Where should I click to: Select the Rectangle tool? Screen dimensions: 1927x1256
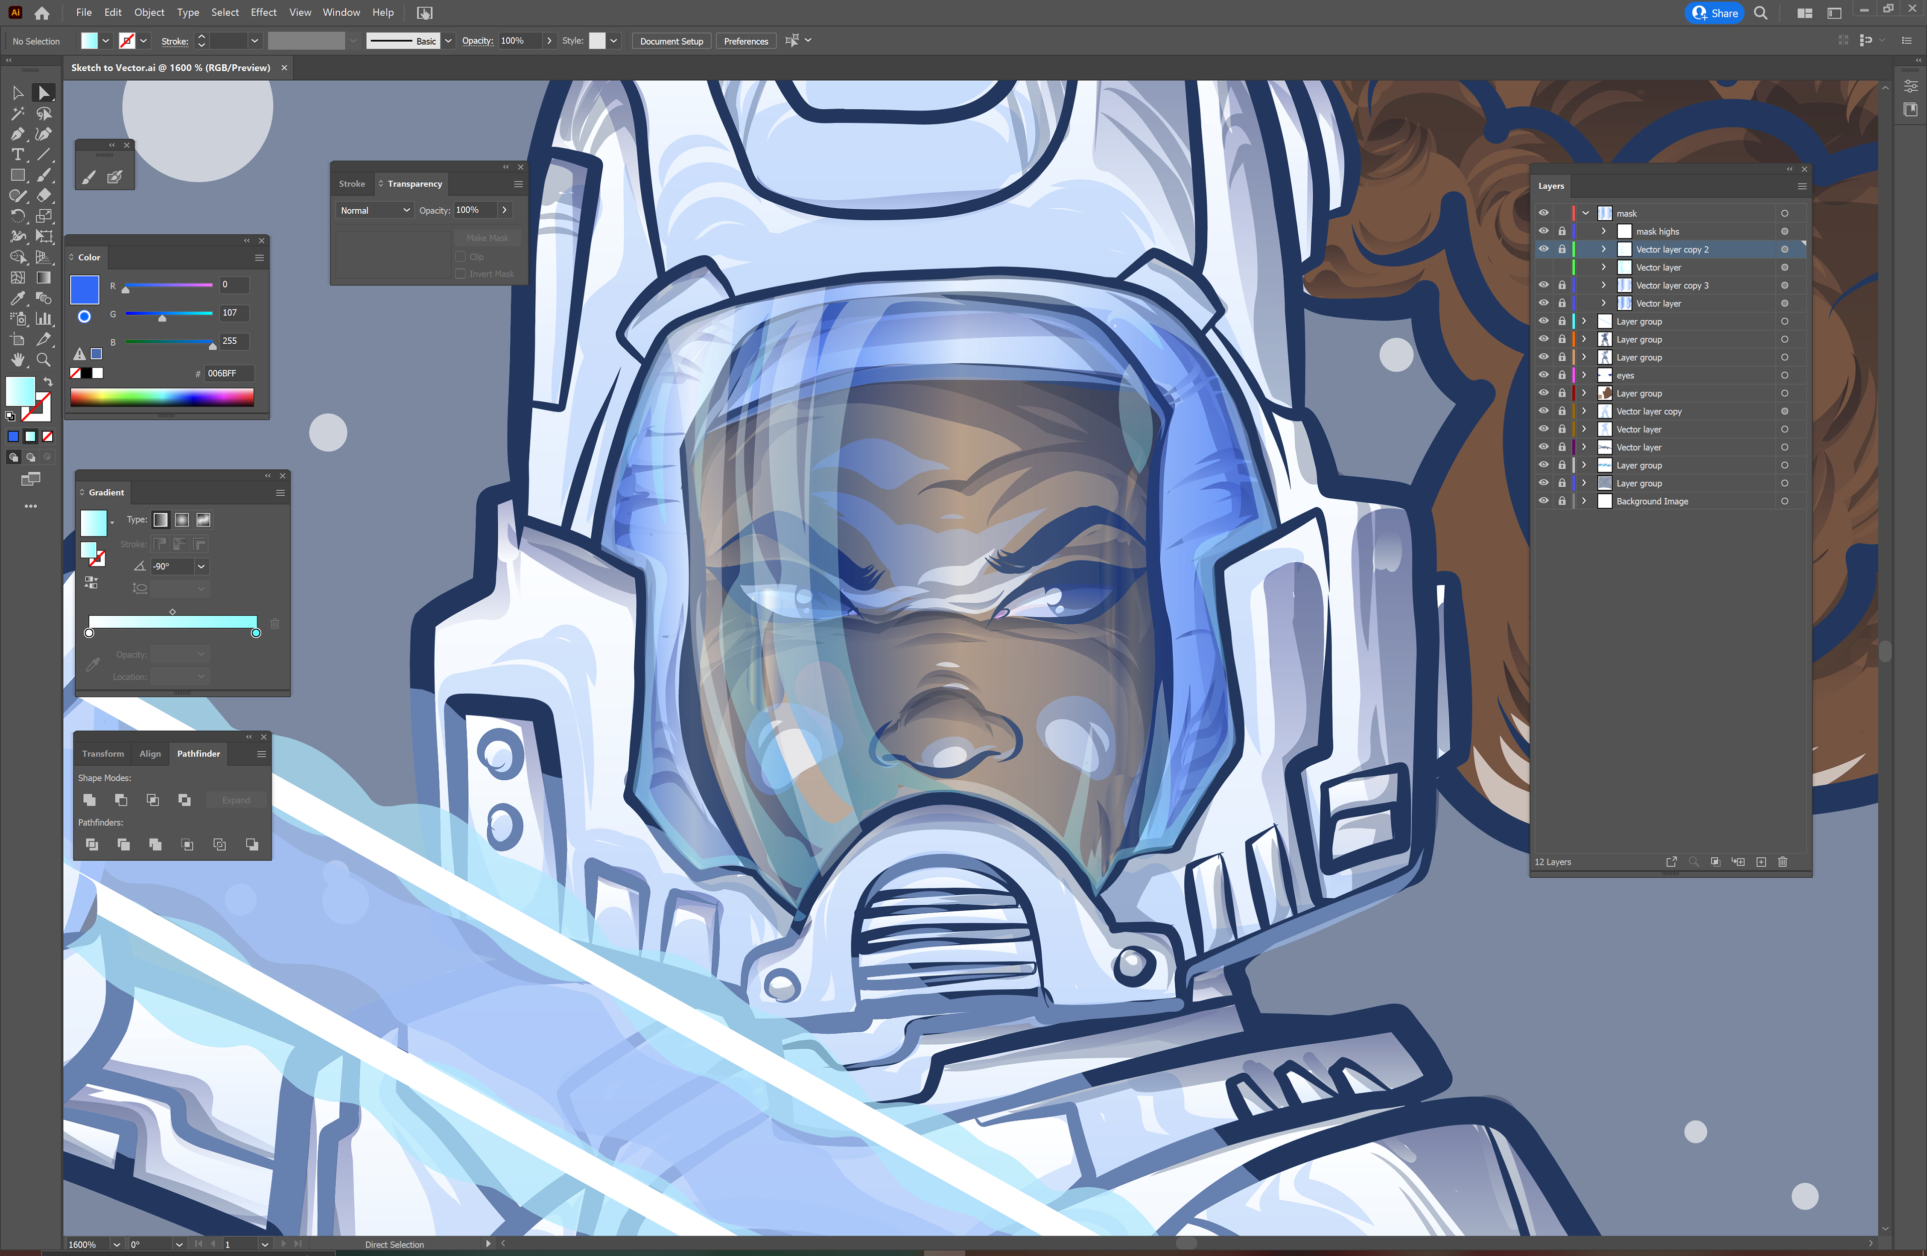18,175
